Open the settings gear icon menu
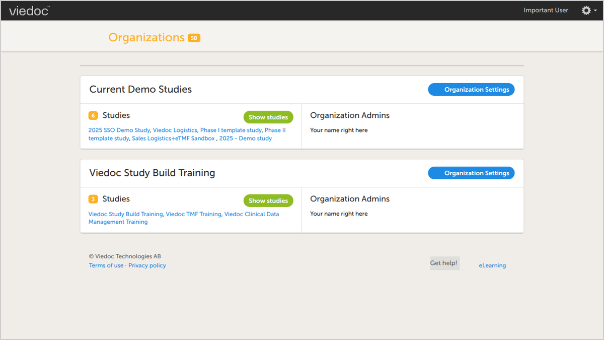 [586, 10]
